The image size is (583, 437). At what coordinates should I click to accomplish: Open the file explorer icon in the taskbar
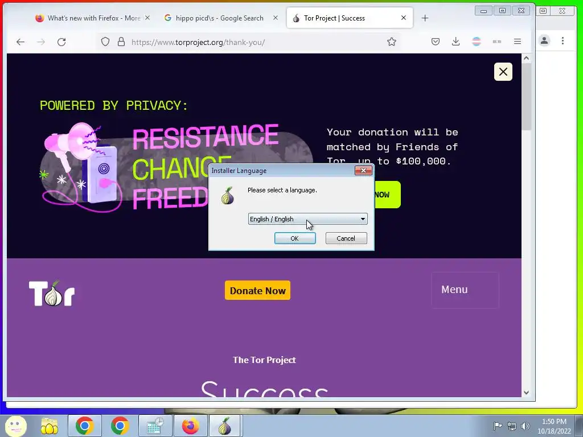click(49, 426)
